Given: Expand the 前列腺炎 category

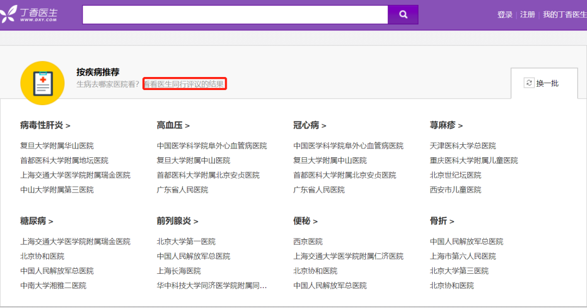Looking at the screenshot, I should coord(177,221).
